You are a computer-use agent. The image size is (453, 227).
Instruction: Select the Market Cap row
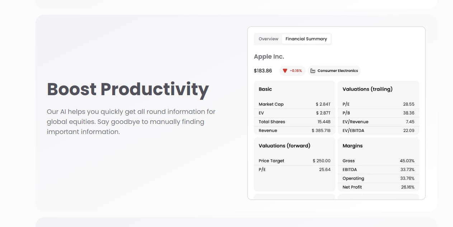click(x=294, y=104)
